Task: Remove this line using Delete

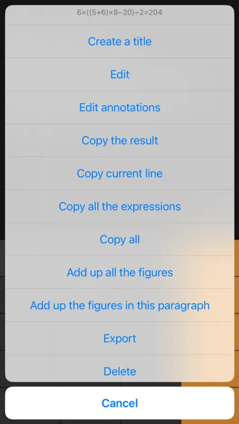Action: (x=120, y=368)
